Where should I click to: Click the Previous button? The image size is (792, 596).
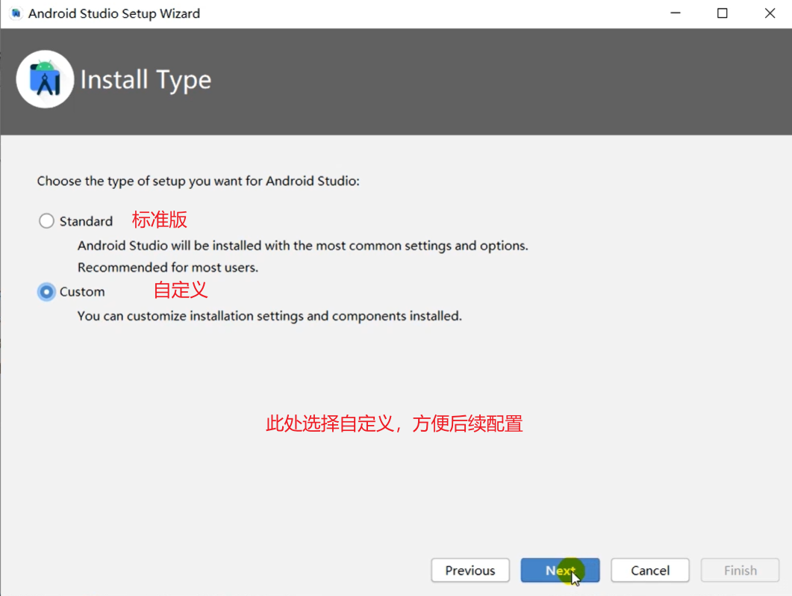click(470, 570)
